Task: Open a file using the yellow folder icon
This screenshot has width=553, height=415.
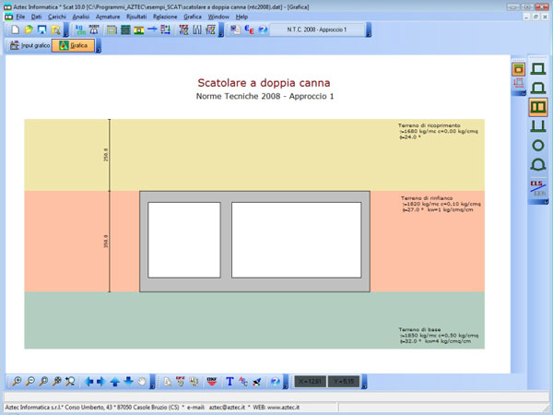Action: coord(29,30)
